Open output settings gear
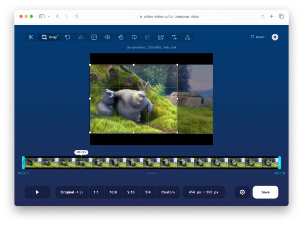Image resolution: width=303 pixels, height=225 pixels. click(x=242, y=192)
